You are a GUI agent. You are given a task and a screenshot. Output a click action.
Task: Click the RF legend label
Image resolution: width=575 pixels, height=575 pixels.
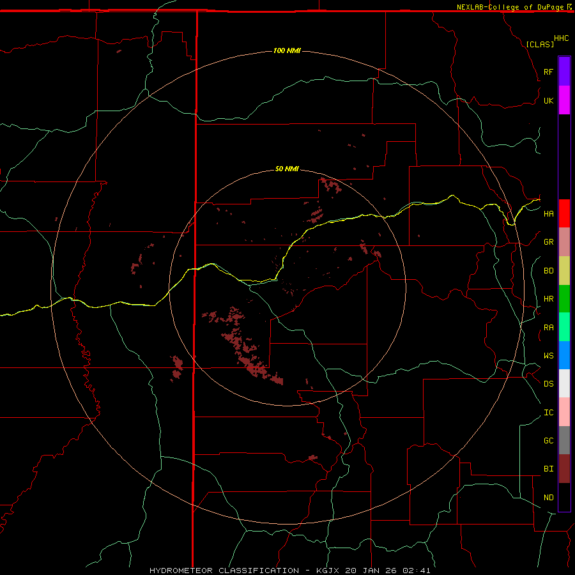548,72
